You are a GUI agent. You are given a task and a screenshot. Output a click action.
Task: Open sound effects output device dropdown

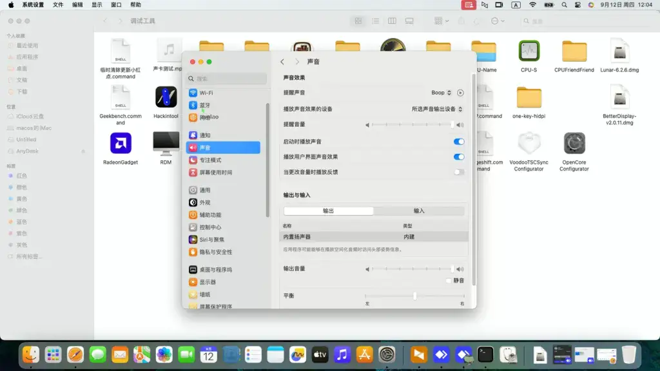pyautogui.click(x=437, y=109)
